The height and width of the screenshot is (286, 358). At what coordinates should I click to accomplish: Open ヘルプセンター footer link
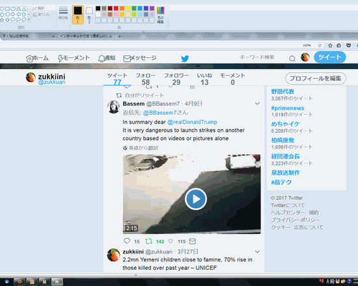coord(288,212)
